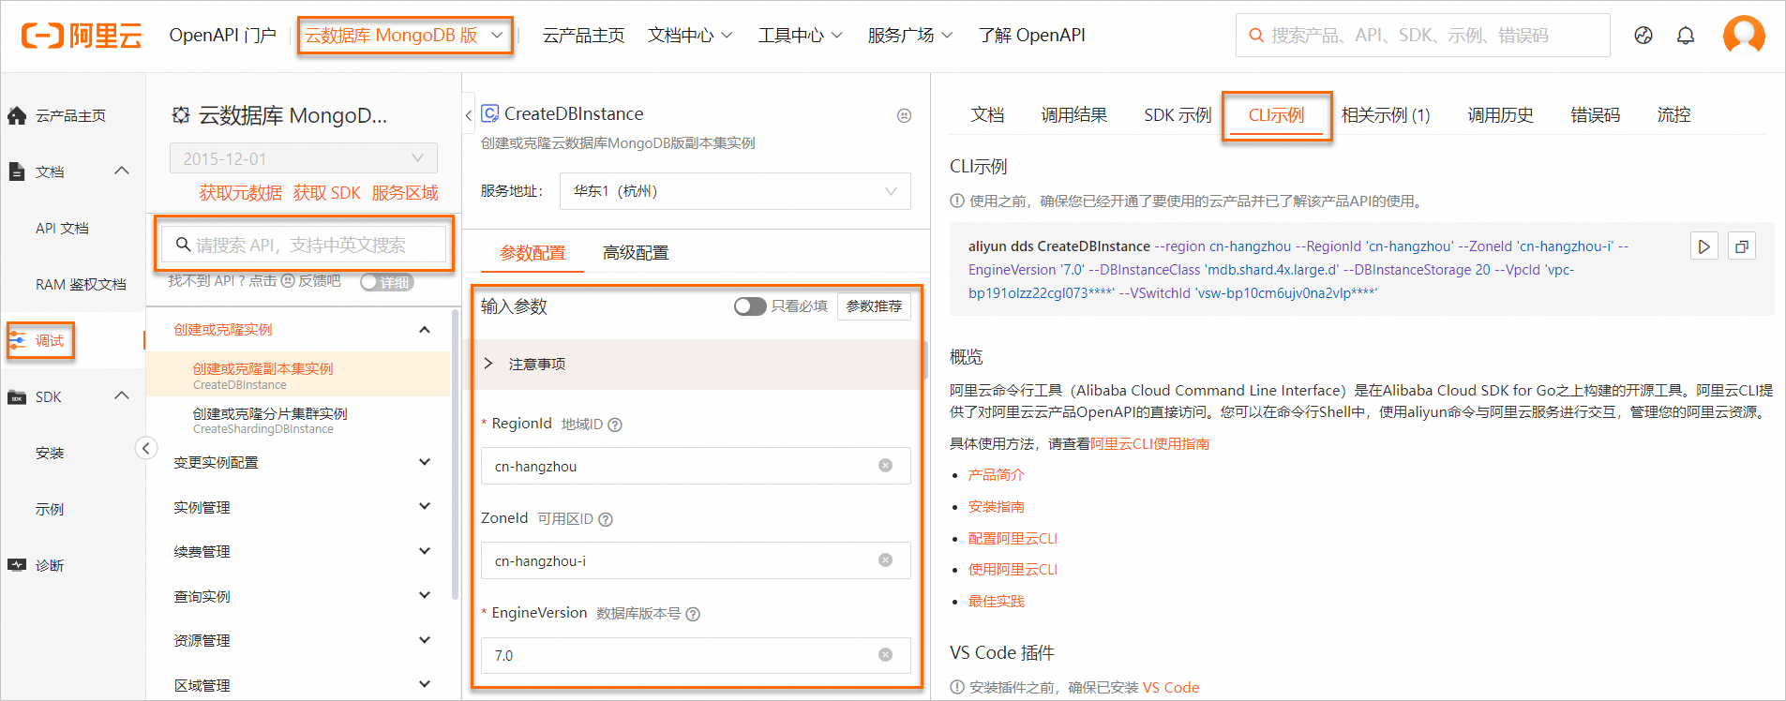Click the 获取元数据 link
This screenshot has height=701, width=1786.
point(240,193)
